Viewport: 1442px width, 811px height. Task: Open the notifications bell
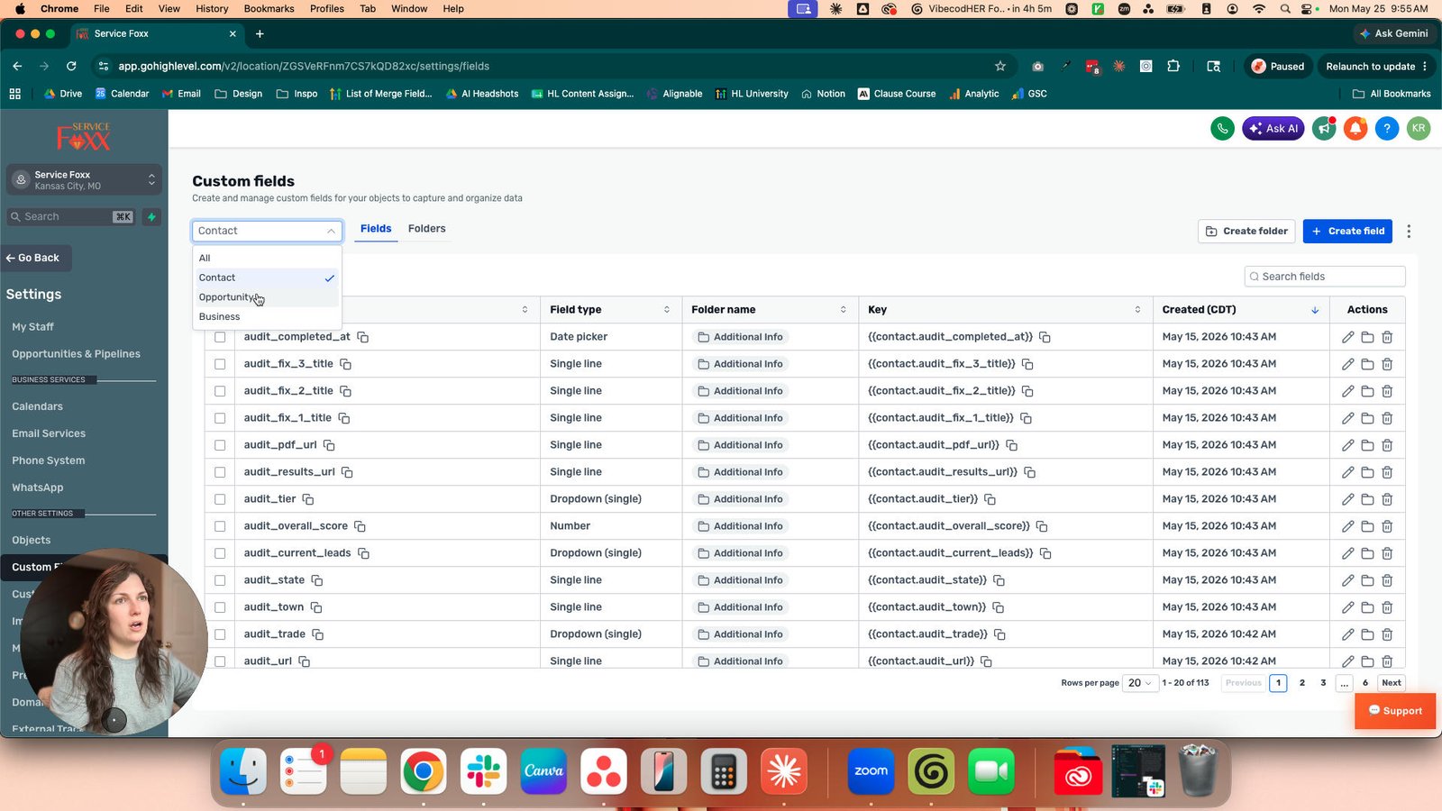[1355, 129]
